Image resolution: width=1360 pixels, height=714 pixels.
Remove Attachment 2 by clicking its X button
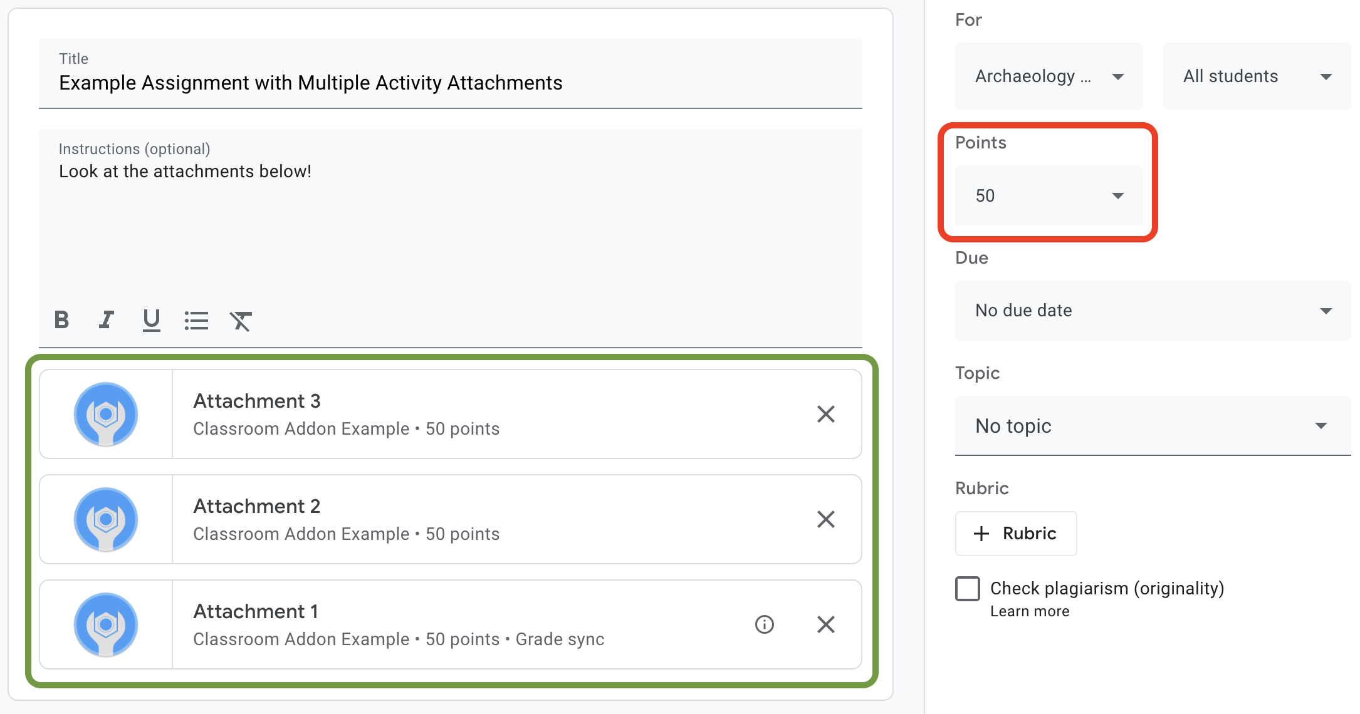[x=826, y=520]
